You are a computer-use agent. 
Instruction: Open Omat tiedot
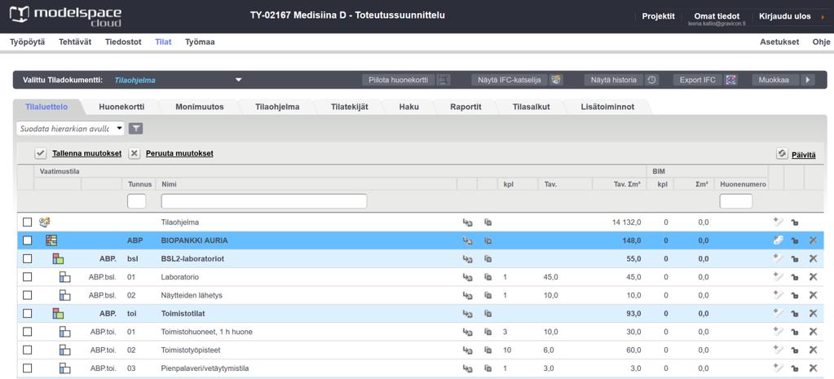pos(717,16)
